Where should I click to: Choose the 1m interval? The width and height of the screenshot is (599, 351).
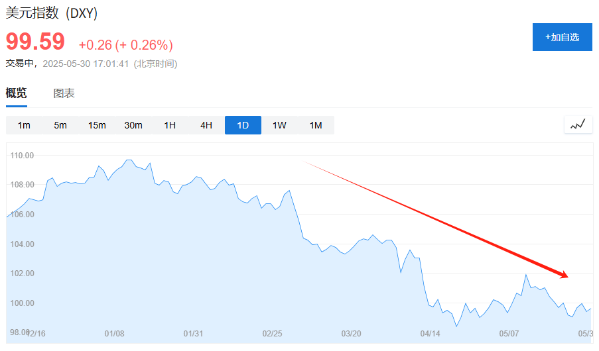24,125
